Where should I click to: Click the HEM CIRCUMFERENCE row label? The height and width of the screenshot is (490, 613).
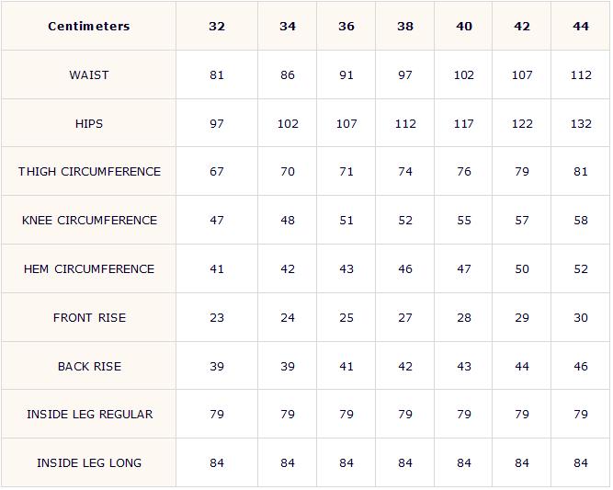[x=89, y=268]
